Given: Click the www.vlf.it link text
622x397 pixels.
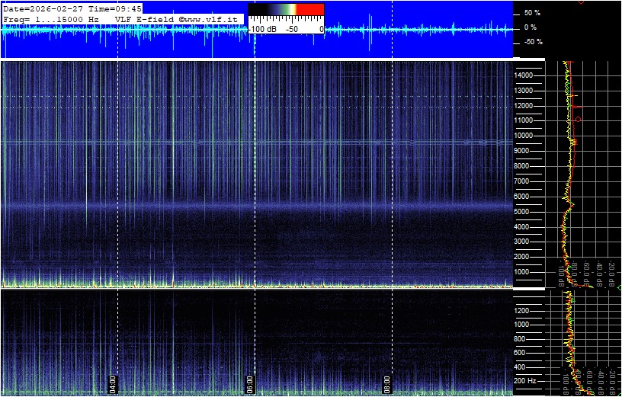Looking at the screenshot, I should [214, 18].
